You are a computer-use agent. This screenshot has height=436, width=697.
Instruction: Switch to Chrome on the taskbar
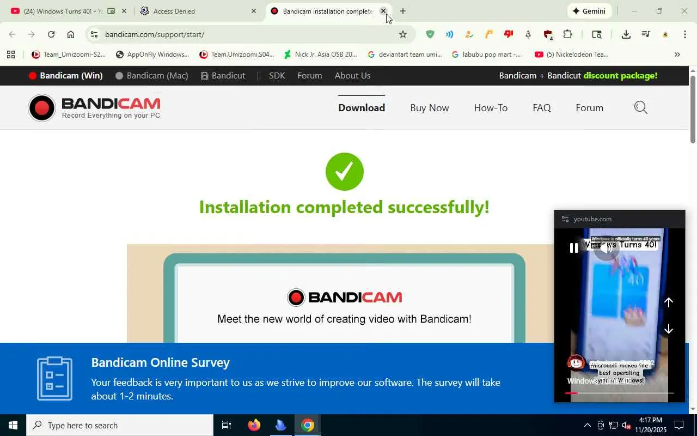point(308,425)
